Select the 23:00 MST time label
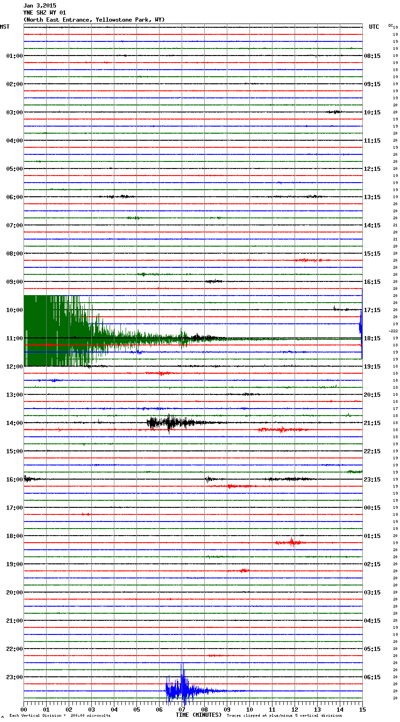 pos(15,677)
